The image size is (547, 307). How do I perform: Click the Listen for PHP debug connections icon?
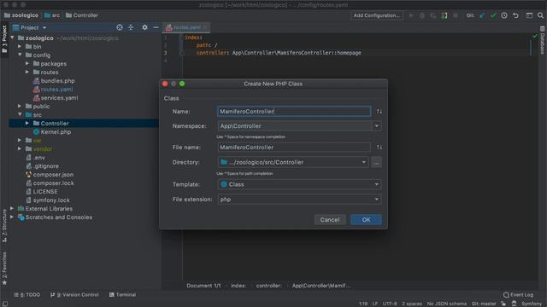[444, 15]
